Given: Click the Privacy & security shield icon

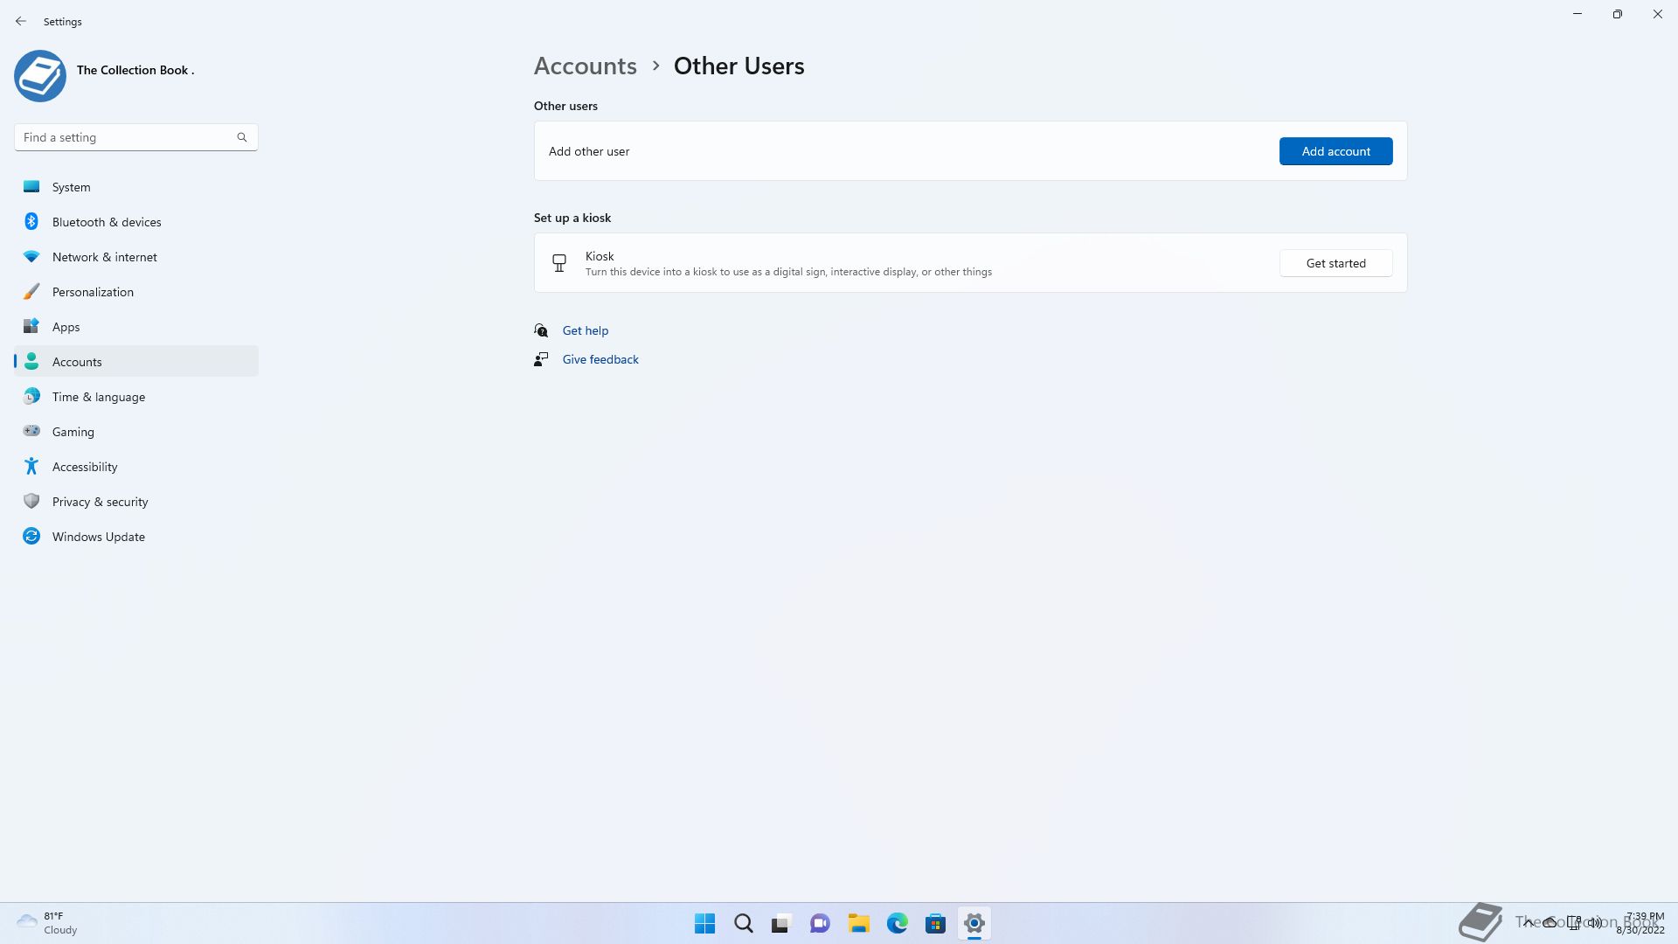Looking at the screenshot, I should [31, 502].
